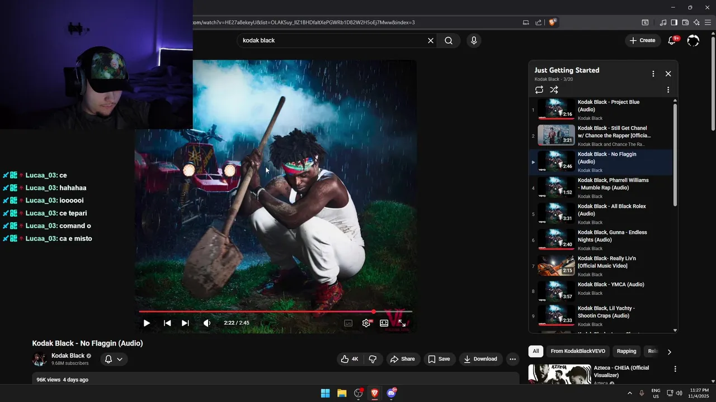Play Endless Nights (Audio) from playlist
Viewport: 716px width, 402px height.
pos(601,240)
